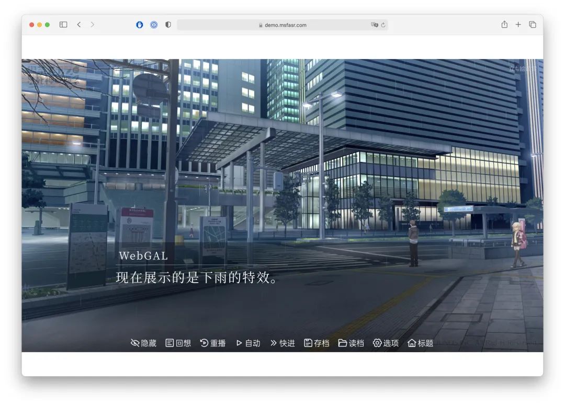Click the lock icon in address bar
Screen dimensions: 565x405
pyautogui.click(x=261, y=25)
